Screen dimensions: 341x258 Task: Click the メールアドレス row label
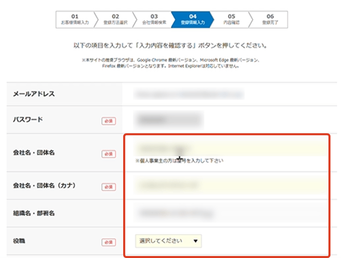pos(34,94)
